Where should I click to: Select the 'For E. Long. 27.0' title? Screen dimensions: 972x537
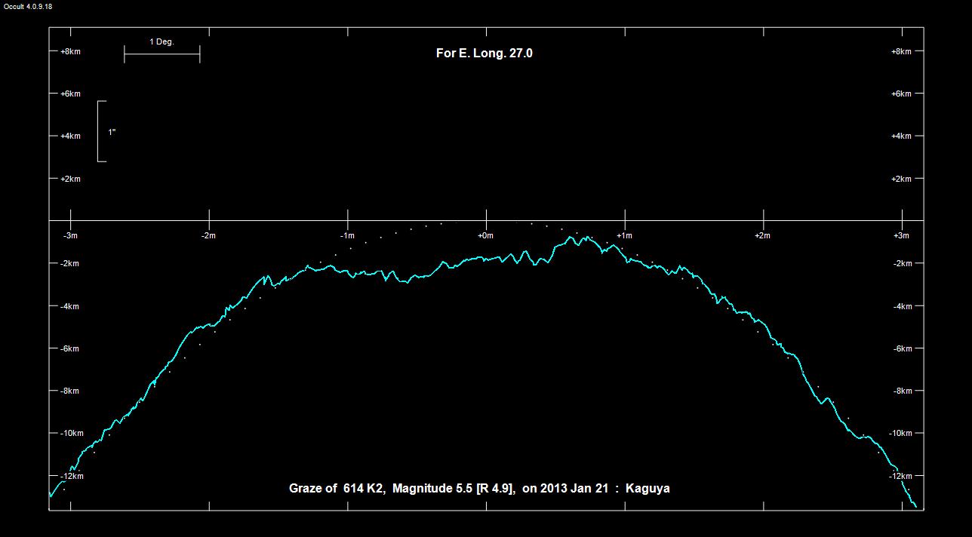[x=484, y=53]
